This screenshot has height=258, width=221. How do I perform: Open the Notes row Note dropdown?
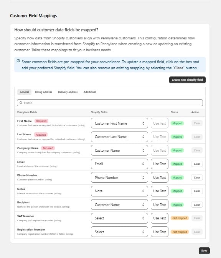pos(119,191)
